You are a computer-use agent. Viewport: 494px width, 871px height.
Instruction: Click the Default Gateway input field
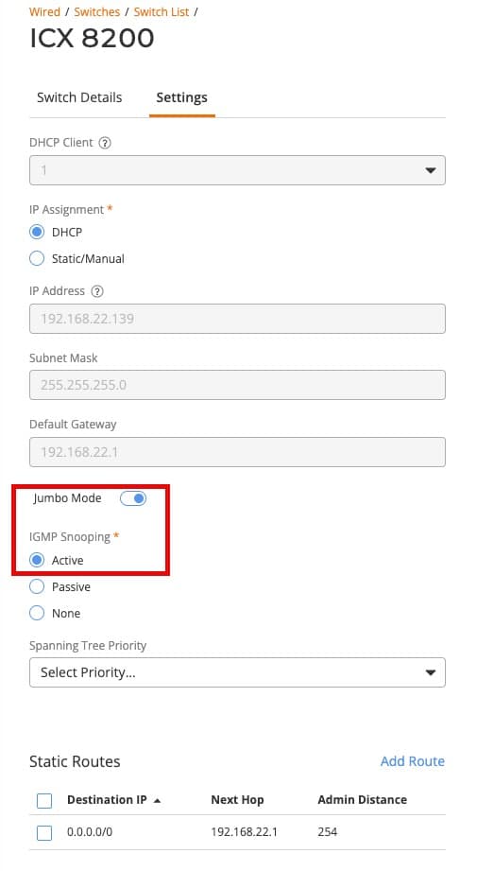(x=237, y=452)
